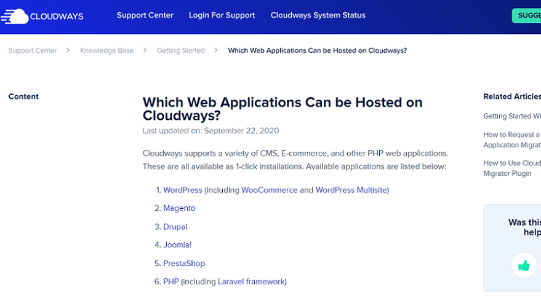Open related article How to Use Cloudways Migrator Plugin

click(x=512, y=168)
